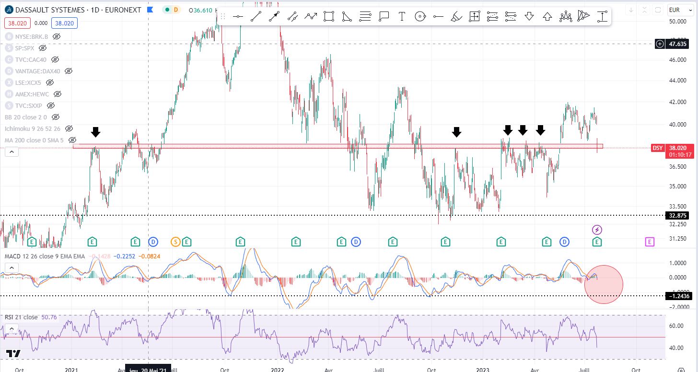
Task: Unhide the TVC:CAC40 comparison series
Action: click(x=55, y=59)
